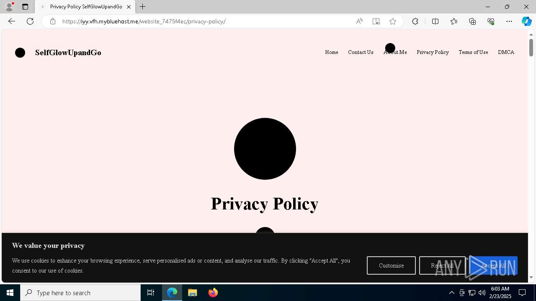This screenshot has width=536, height=301.
Task: Add page to favorites star
Action: coord(393,21)
